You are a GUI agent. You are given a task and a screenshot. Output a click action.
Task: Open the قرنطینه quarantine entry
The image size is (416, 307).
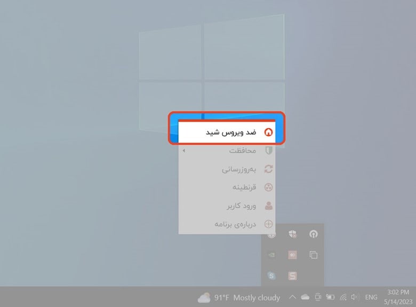(x=227, y=187)
